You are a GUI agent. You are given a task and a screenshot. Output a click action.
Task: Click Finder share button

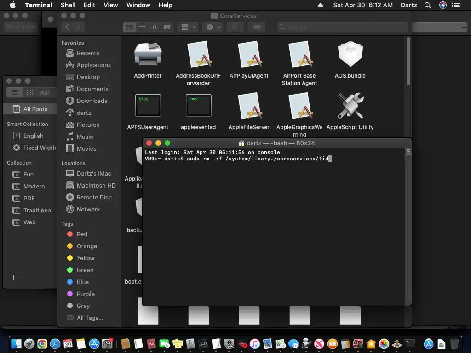tap(236, 27)
